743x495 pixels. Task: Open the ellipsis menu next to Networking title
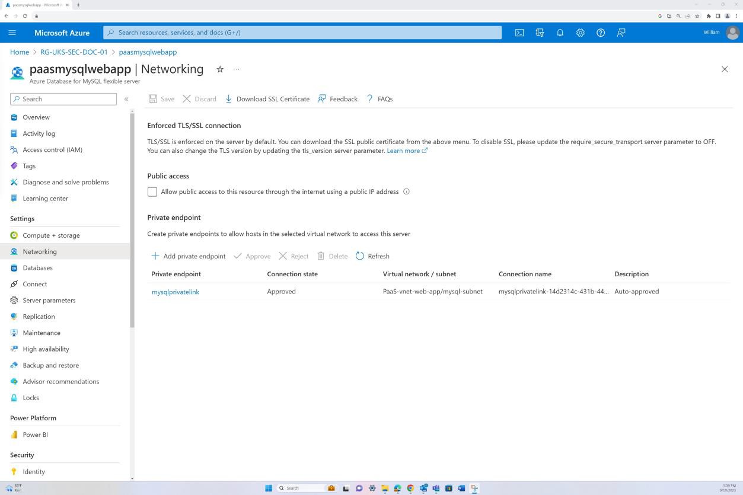pos(236,69)
